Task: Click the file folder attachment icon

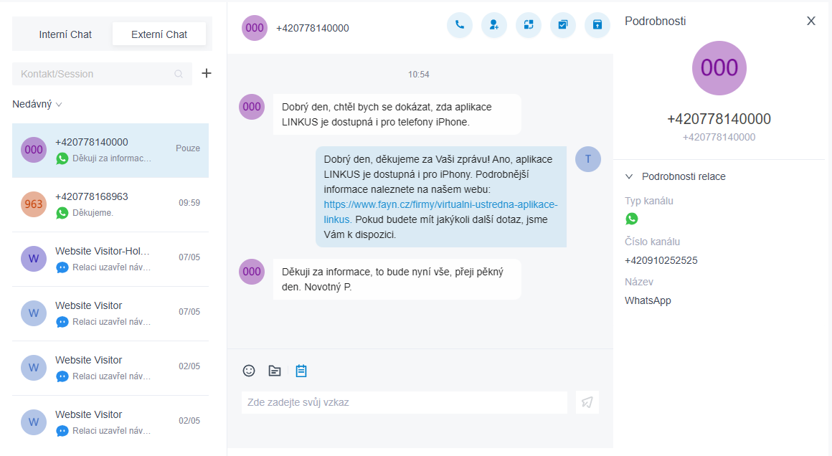Action: coord(275,371)
